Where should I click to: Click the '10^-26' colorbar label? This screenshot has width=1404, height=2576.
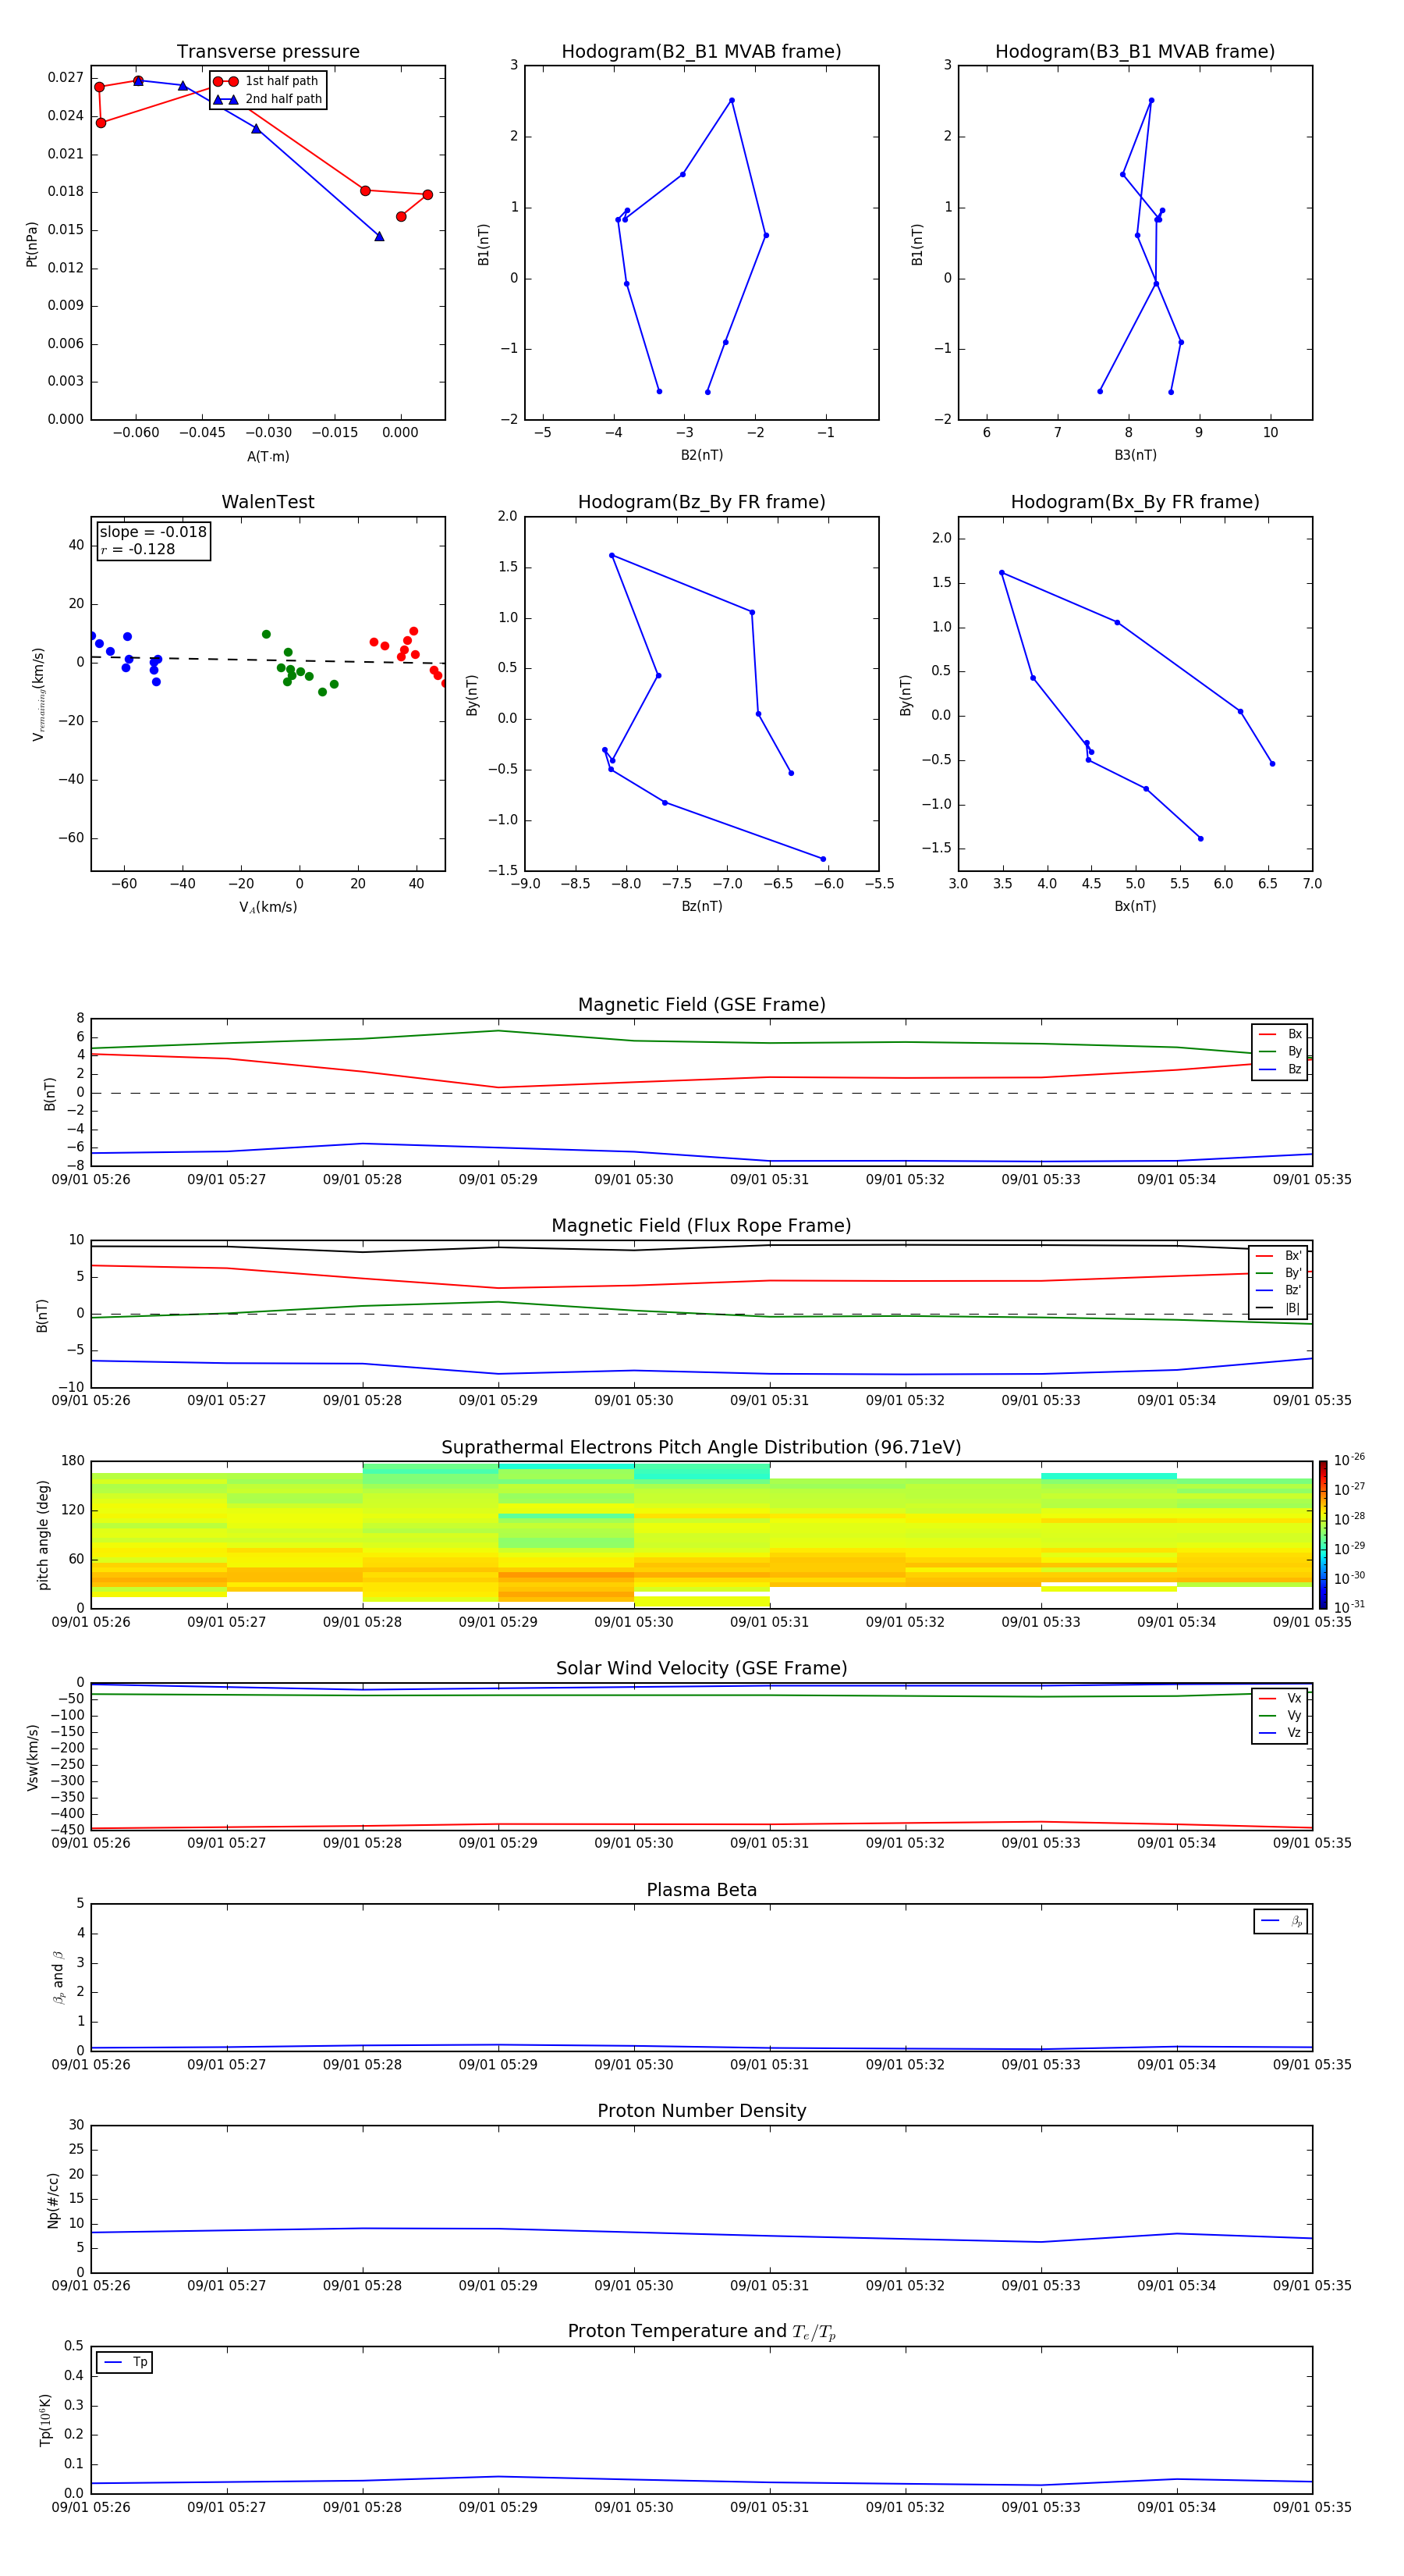click(x=1349, y=1460)
